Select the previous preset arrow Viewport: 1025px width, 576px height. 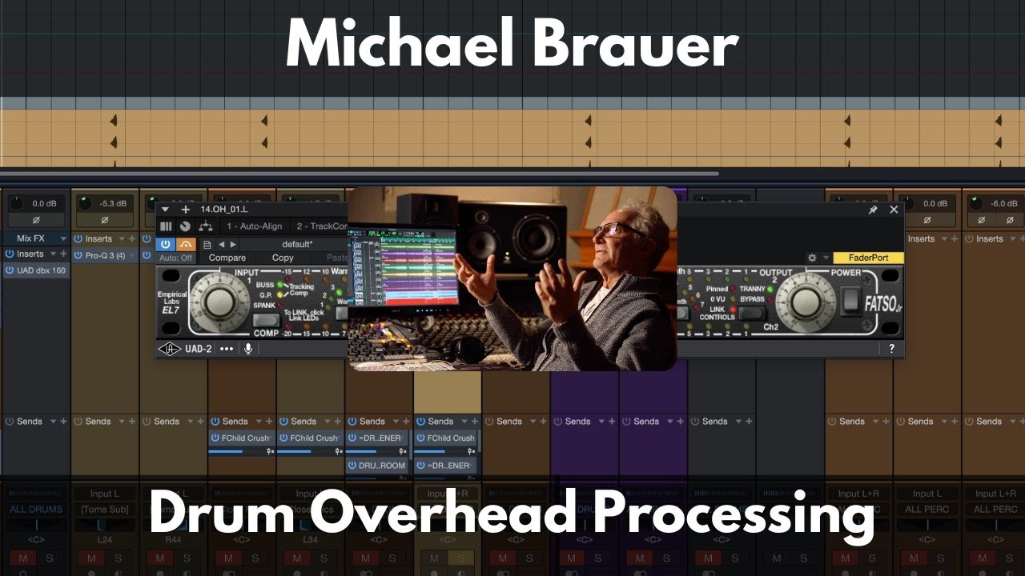222,245
